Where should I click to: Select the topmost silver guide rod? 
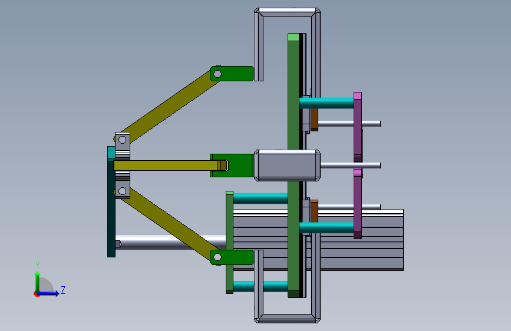350,124
